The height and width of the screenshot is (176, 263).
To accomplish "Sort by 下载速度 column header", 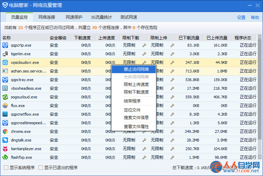I will (x=84, y=38).
